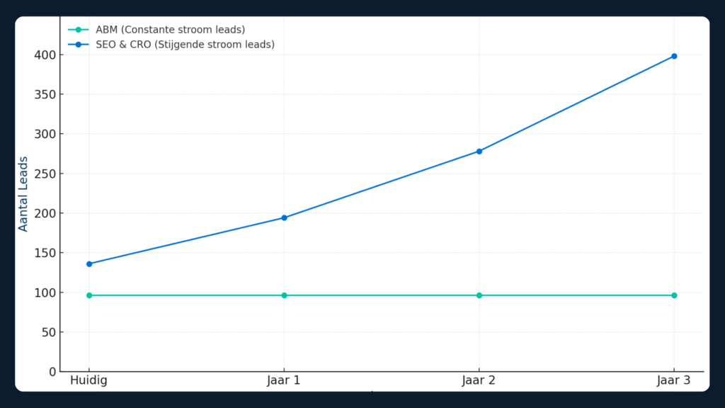Select the 'ABM (Constante stroom leads)' legend text
725x408 pixels.
click(170, 30)
